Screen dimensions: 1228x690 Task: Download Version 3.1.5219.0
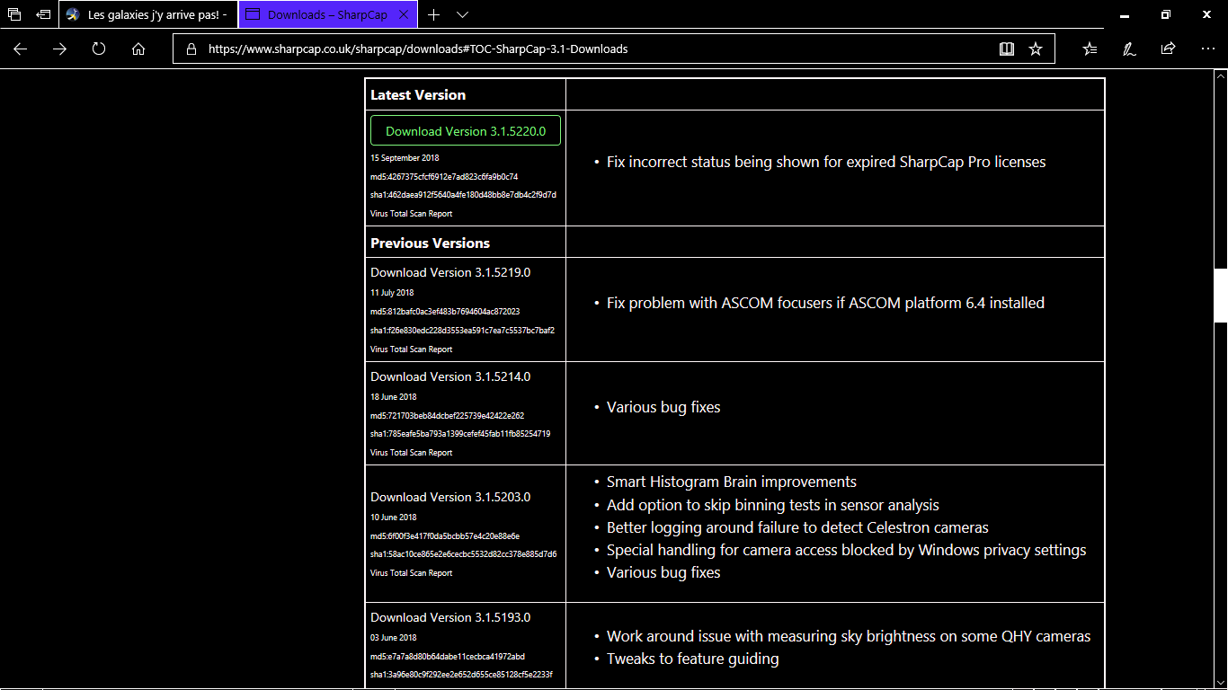(x=450, y=272)
